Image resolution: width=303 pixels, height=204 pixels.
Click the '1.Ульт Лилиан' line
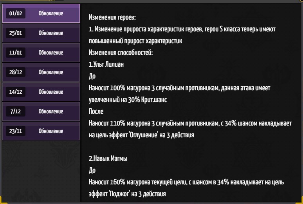[x=106, y=64]
